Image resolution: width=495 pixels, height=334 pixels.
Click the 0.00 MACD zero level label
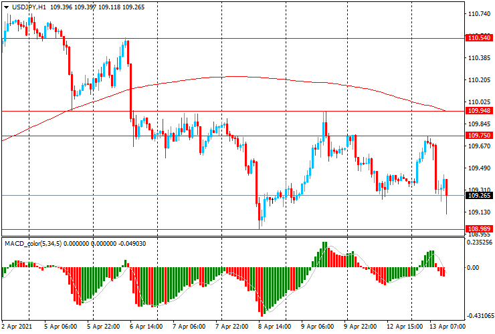[473, 267]
